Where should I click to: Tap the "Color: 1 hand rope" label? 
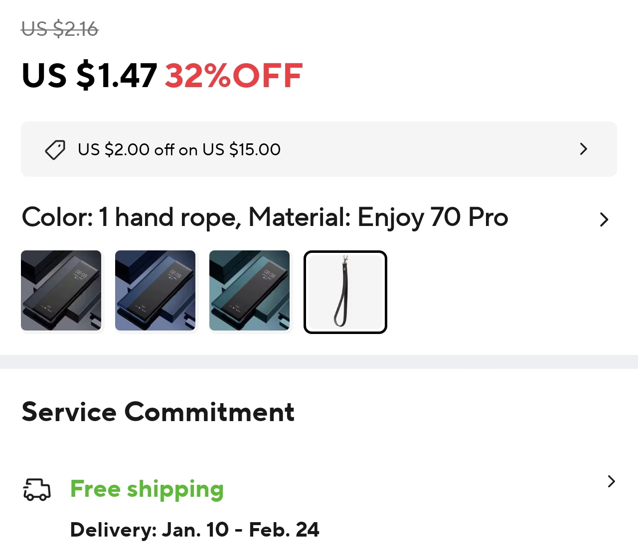132,218
